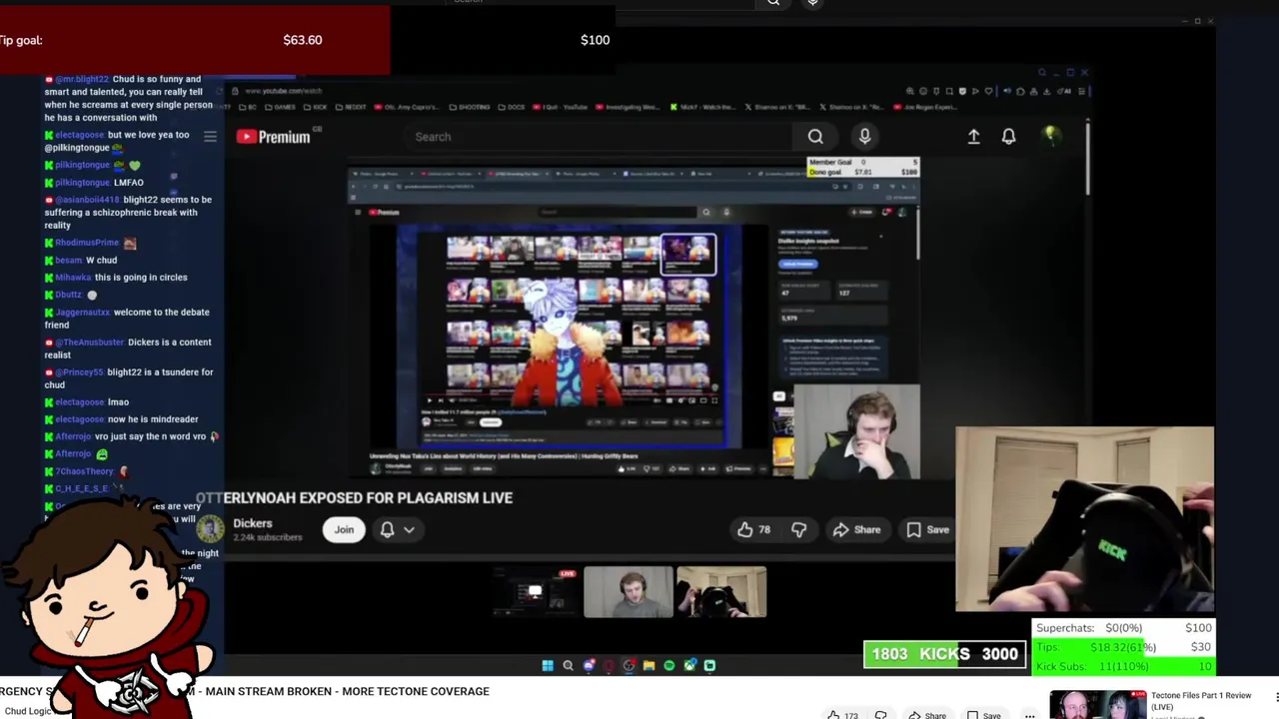The height and width of the screenshot is (719, 1279).
Task: Open the DOCS bookmark folder
Action: pyautogui.click(x=514, y=107)
